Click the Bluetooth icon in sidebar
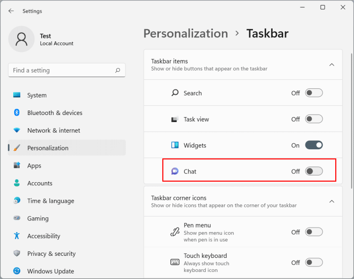Screen dimensions: 354x279 pos(17,113)
